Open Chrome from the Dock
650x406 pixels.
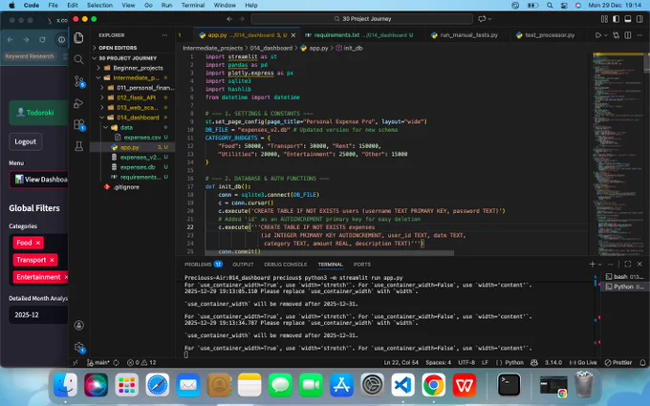point(434,385)
